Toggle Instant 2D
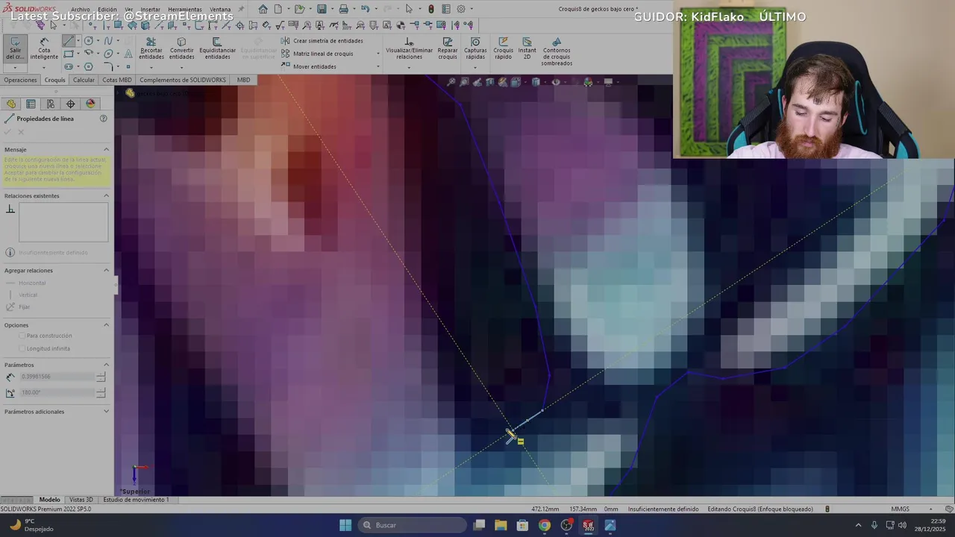 click(x=527, y=49)
